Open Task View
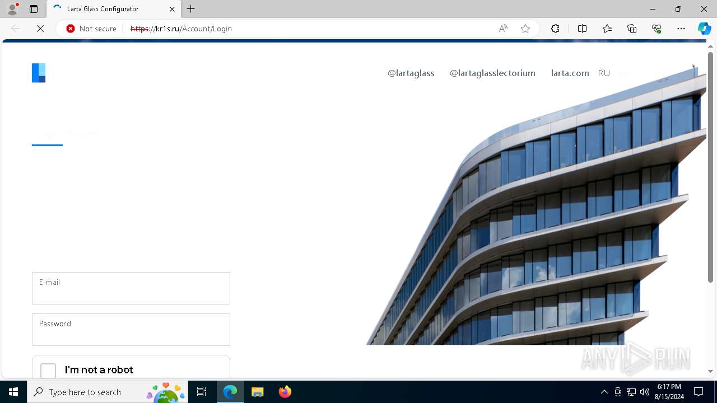717x403 pixels. [x=202, y=392]
